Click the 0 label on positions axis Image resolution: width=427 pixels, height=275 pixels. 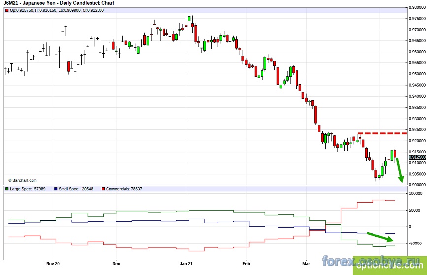[410, 227]
